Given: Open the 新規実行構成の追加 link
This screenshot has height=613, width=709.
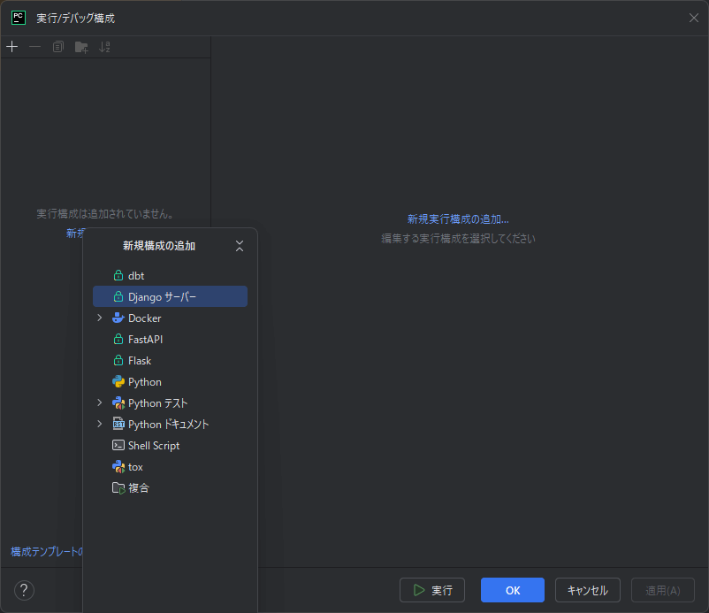Looking at the screenshot, I should point(457,218).
